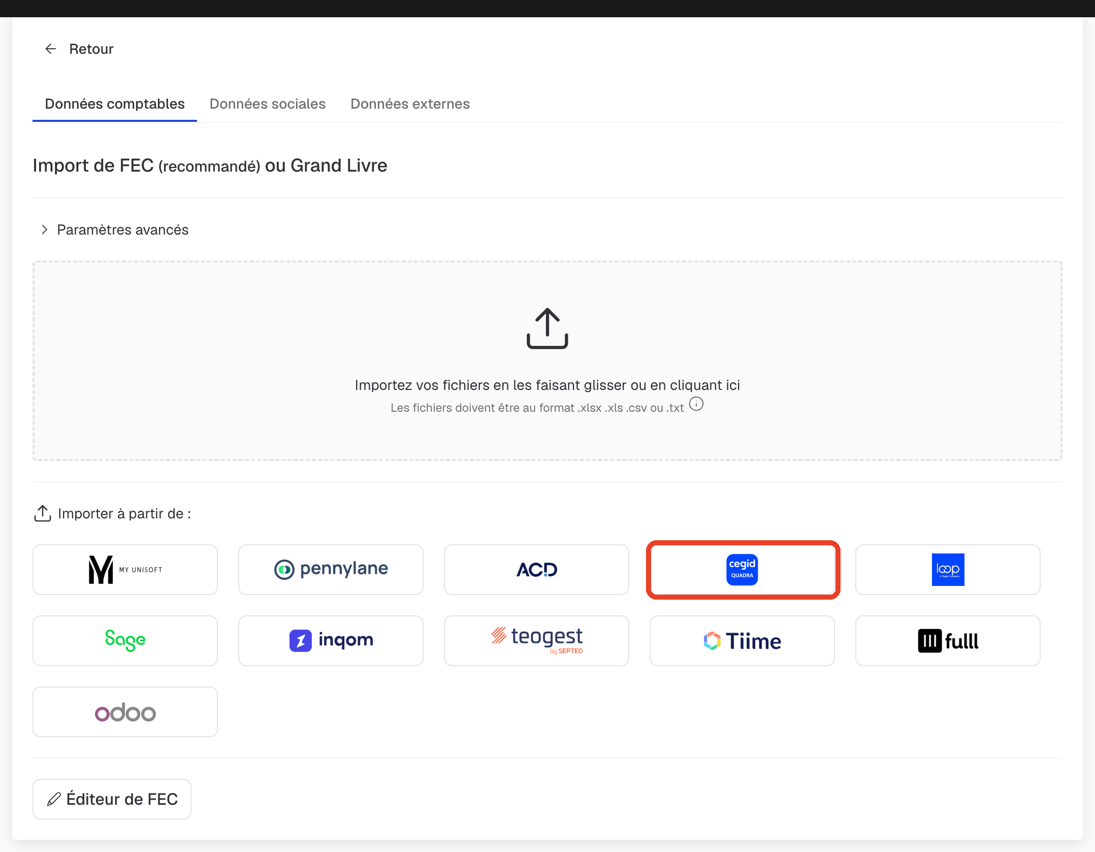Click the 'Importez vos fichiers' upload text
Screen dimensions: 1095x852
pos(548,385)
